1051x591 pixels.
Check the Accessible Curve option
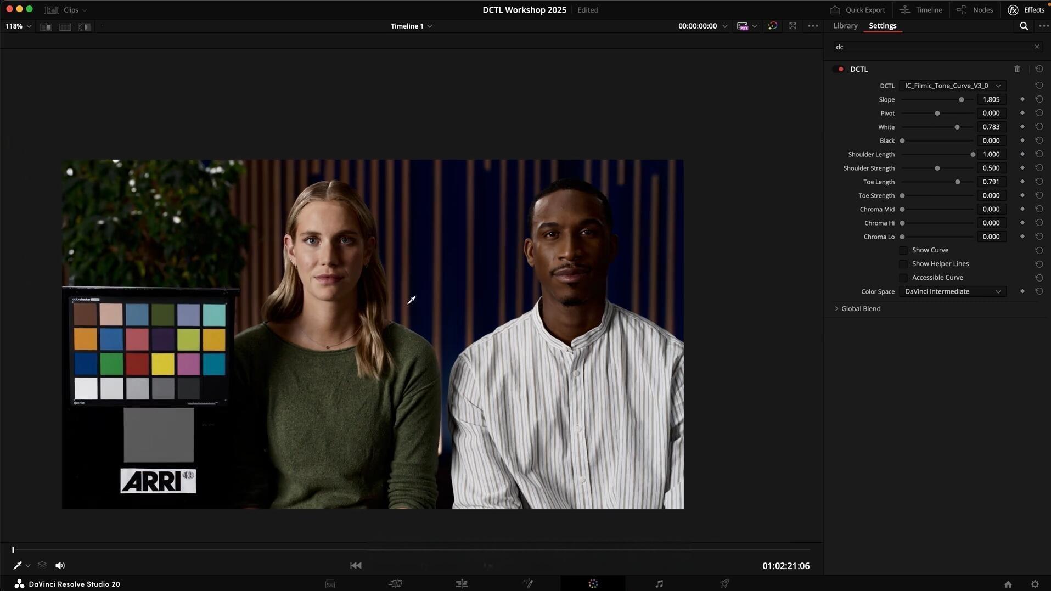point(903,278)
